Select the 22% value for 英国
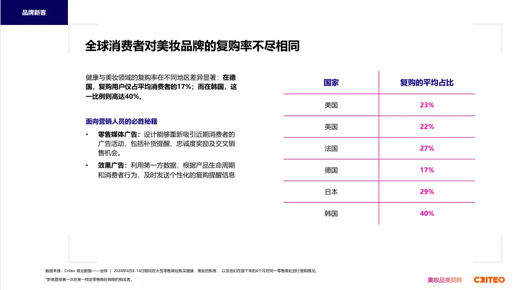The height and width of the screenshot is (290, 519). click(x=427, y=127)
